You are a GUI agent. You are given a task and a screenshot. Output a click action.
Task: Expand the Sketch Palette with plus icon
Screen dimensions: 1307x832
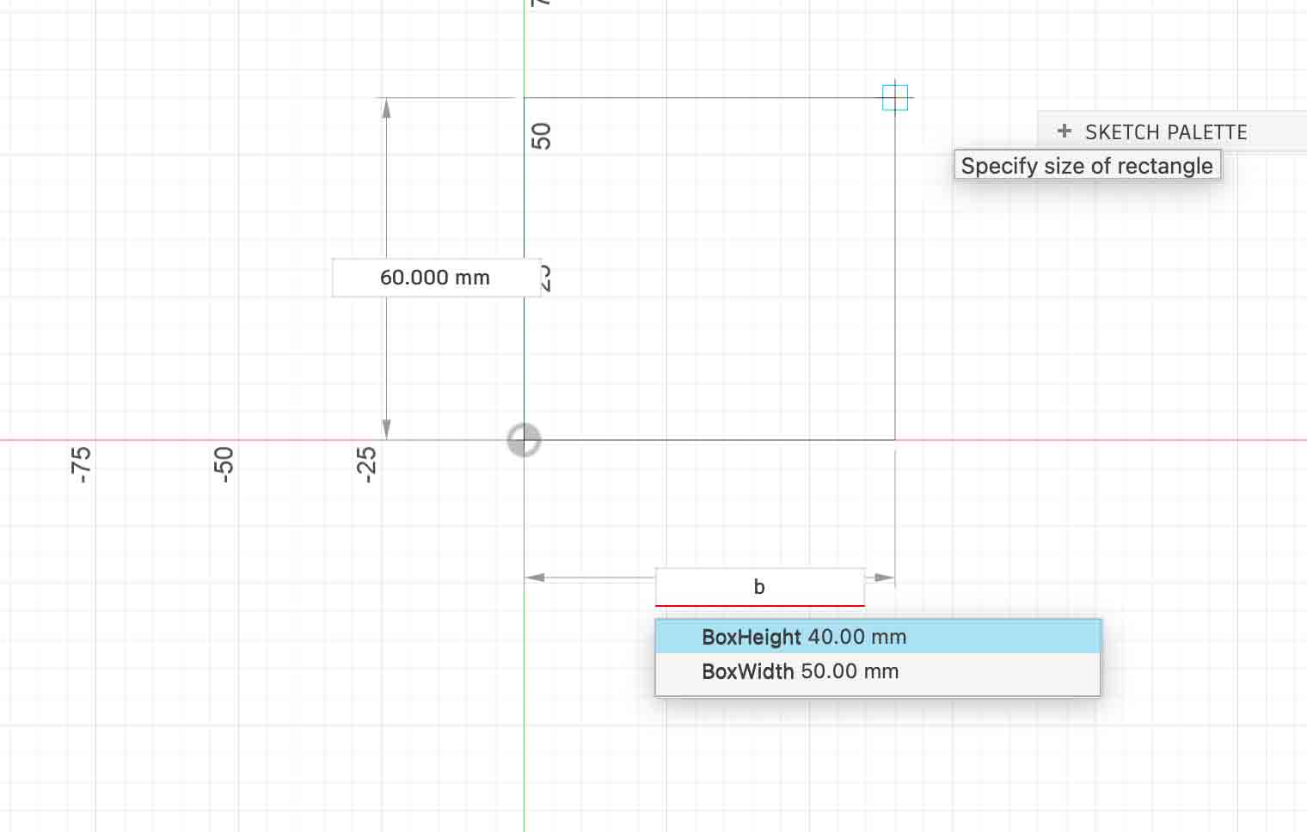click(1065, 131)
